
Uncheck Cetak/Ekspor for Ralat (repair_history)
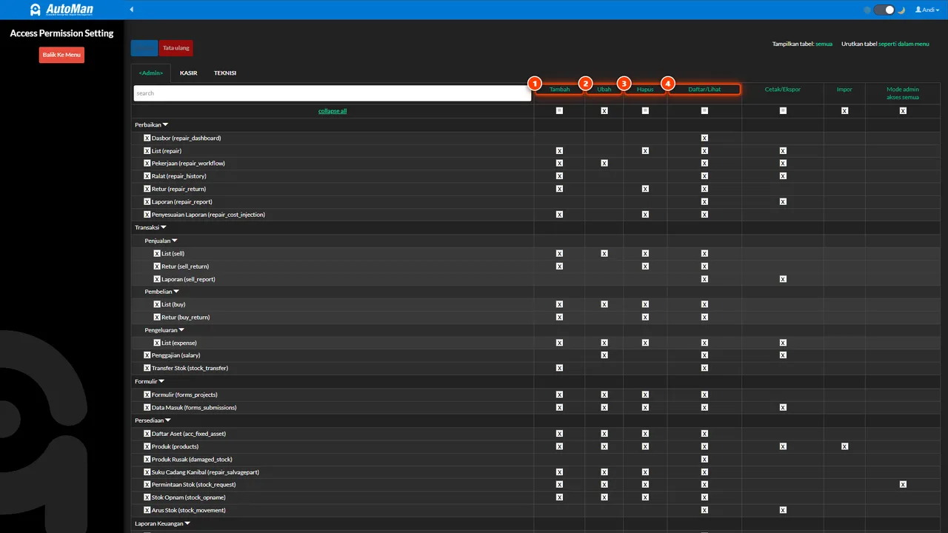tap(783, 176)
